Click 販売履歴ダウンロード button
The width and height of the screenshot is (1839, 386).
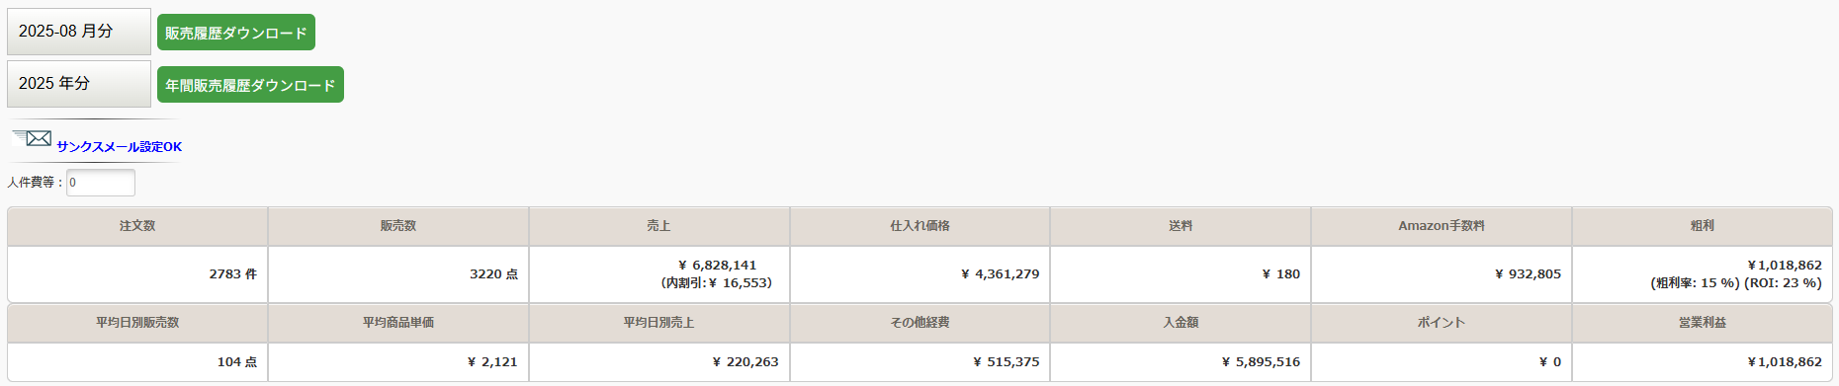(236, 33)
